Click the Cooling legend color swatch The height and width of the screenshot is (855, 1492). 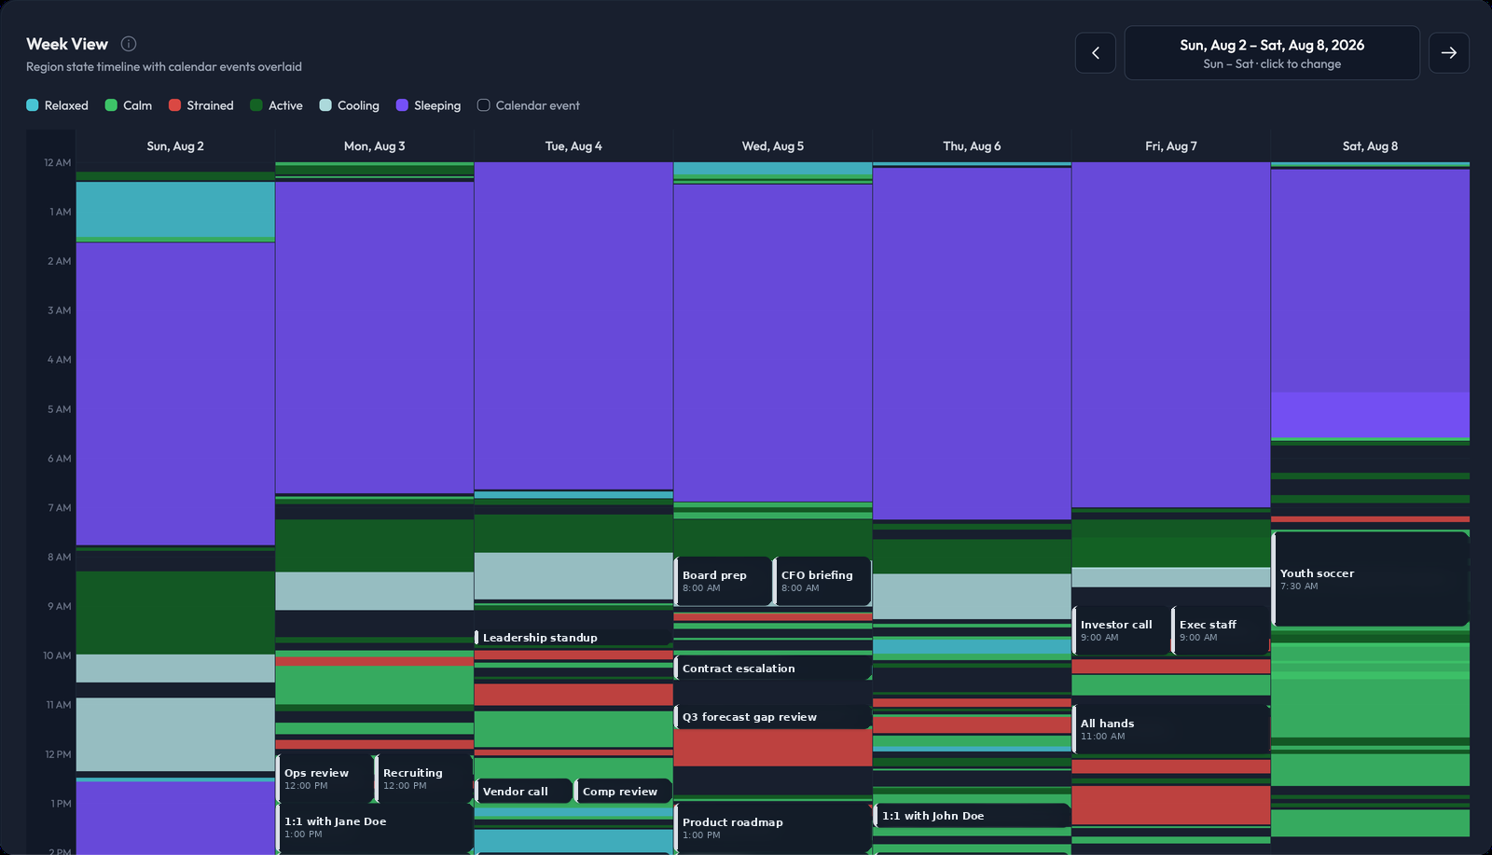pyautogui.click(x=325, y=105)
